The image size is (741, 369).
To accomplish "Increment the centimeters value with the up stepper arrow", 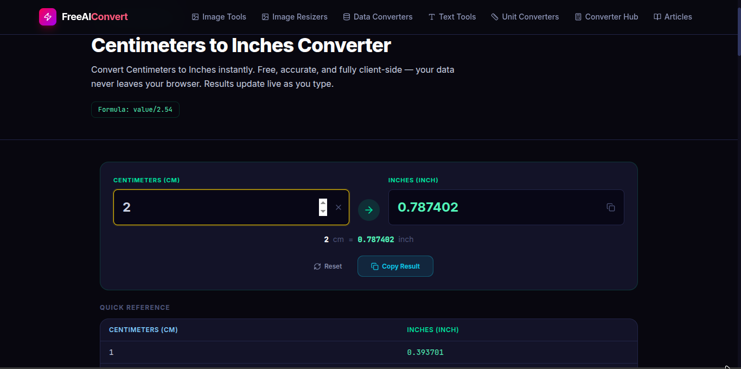I will 323,204.
